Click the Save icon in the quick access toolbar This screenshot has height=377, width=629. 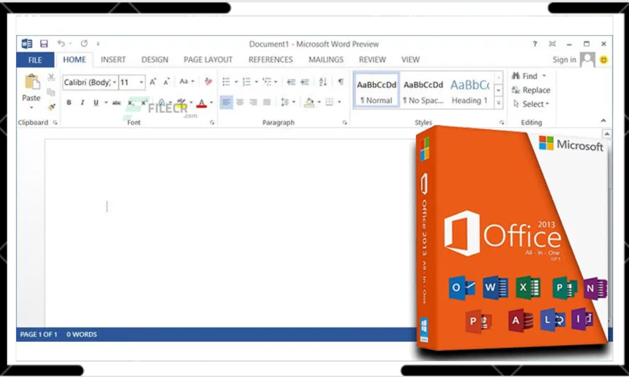pyautogui.click(x=44, y=44)
